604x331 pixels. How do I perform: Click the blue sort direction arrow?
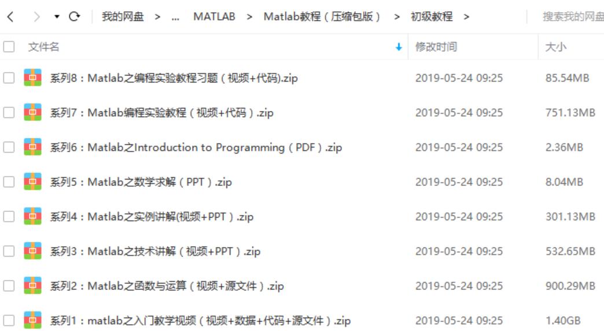pyautogui.click(x=399, y=47)
